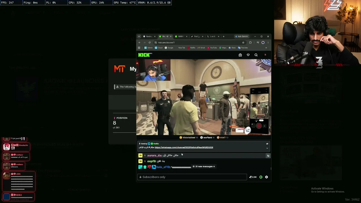Bookmark this page with the star icon

coord(243,43)
